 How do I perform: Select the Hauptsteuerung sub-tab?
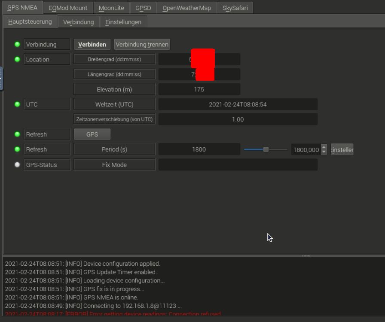[30, 21]
